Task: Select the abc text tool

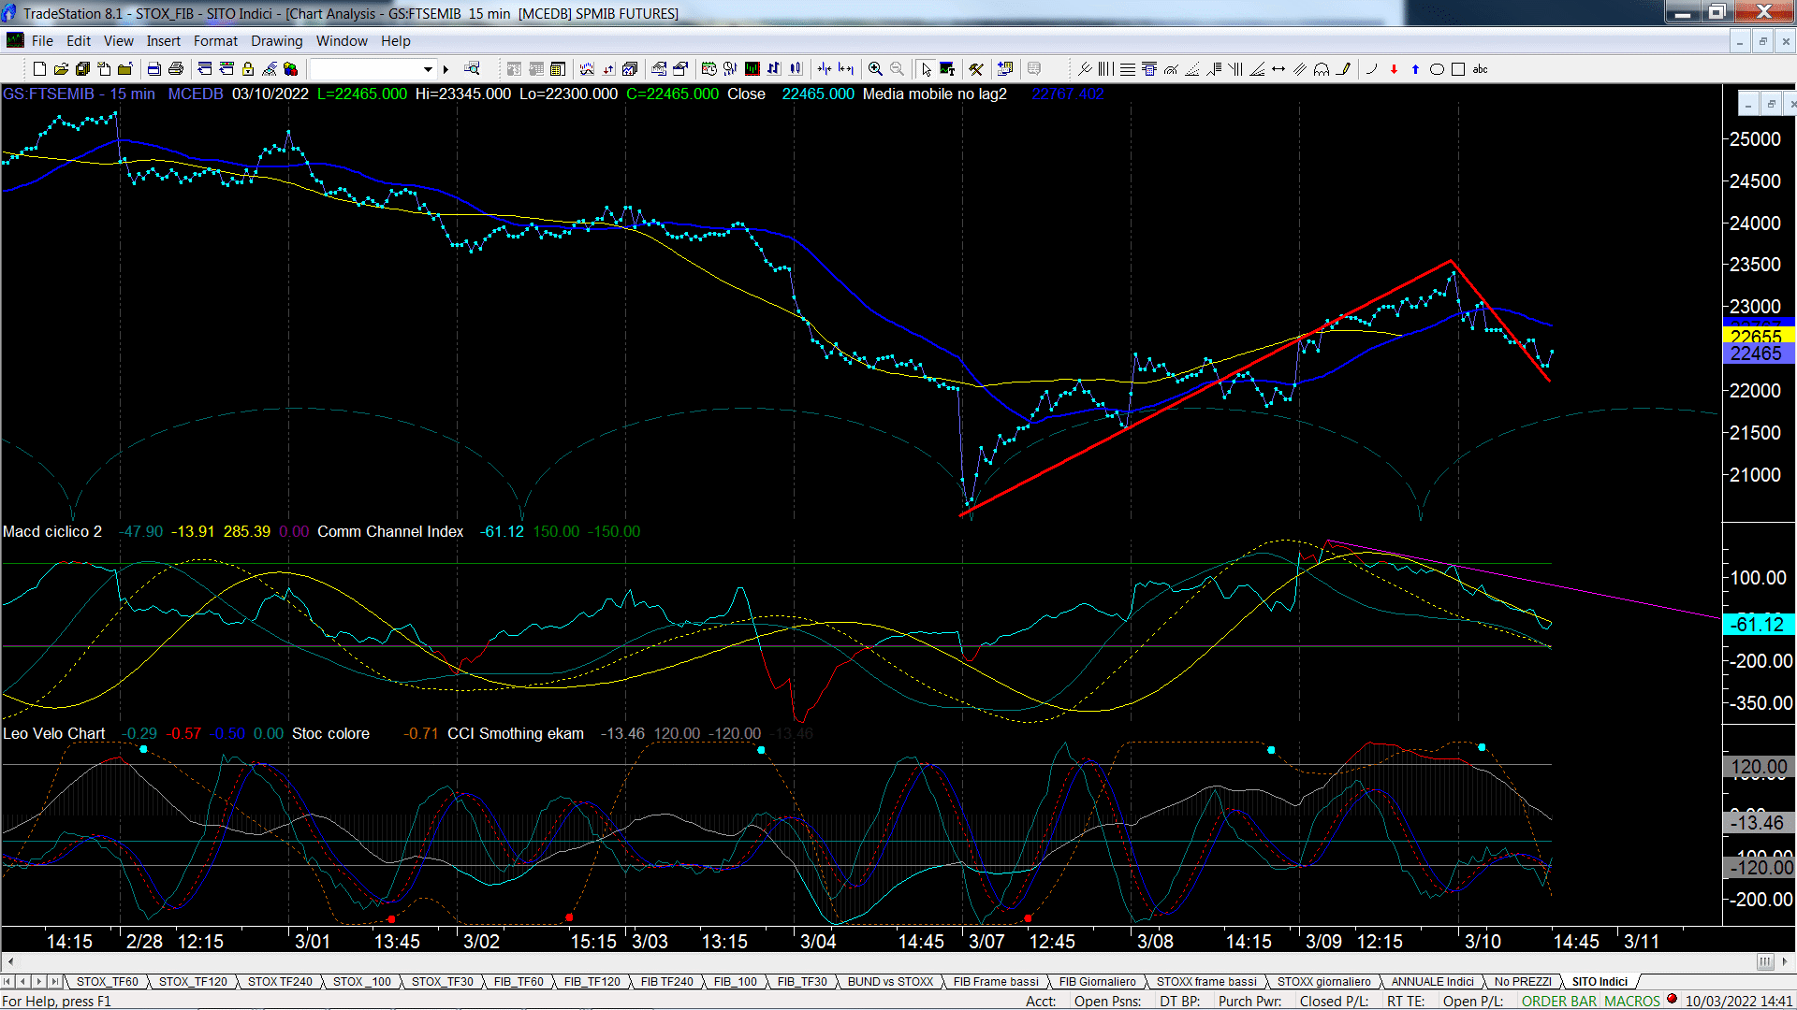Action: click(x=1480, y=69)
